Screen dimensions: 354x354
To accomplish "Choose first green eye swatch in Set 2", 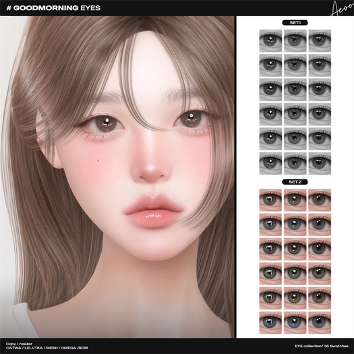I will [x=270, y=274].
